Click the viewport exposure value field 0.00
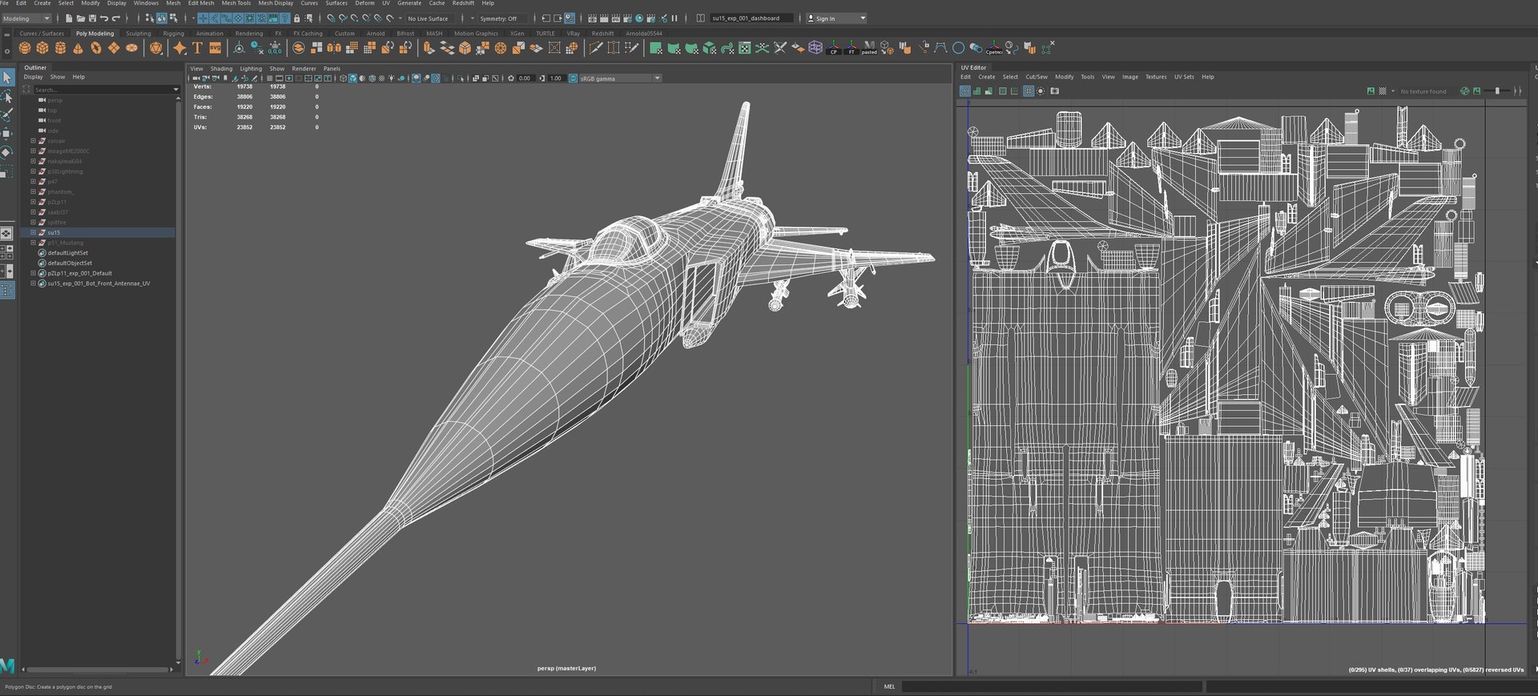Image resolution: width=1538 pixels, height=696 pixels. (525, 78)
